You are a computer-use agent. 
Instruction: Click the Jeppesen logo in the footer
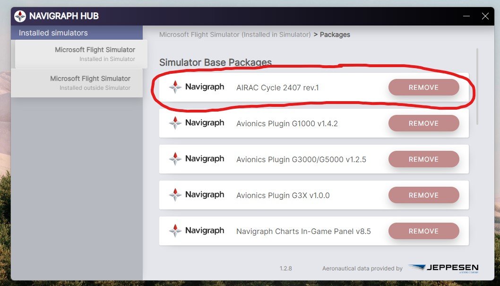[443, 267]
